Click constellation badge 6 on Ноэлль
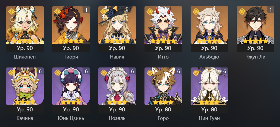This screenshot has height=127, width=280. point(132,71)
